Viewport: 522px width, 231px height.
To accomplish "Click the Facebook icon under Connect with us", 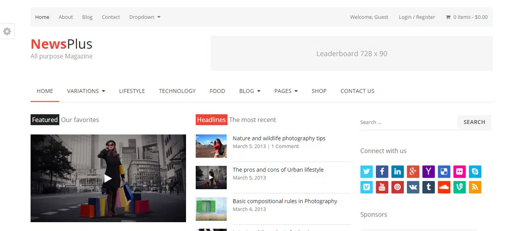I will click(x=382, y=172).
